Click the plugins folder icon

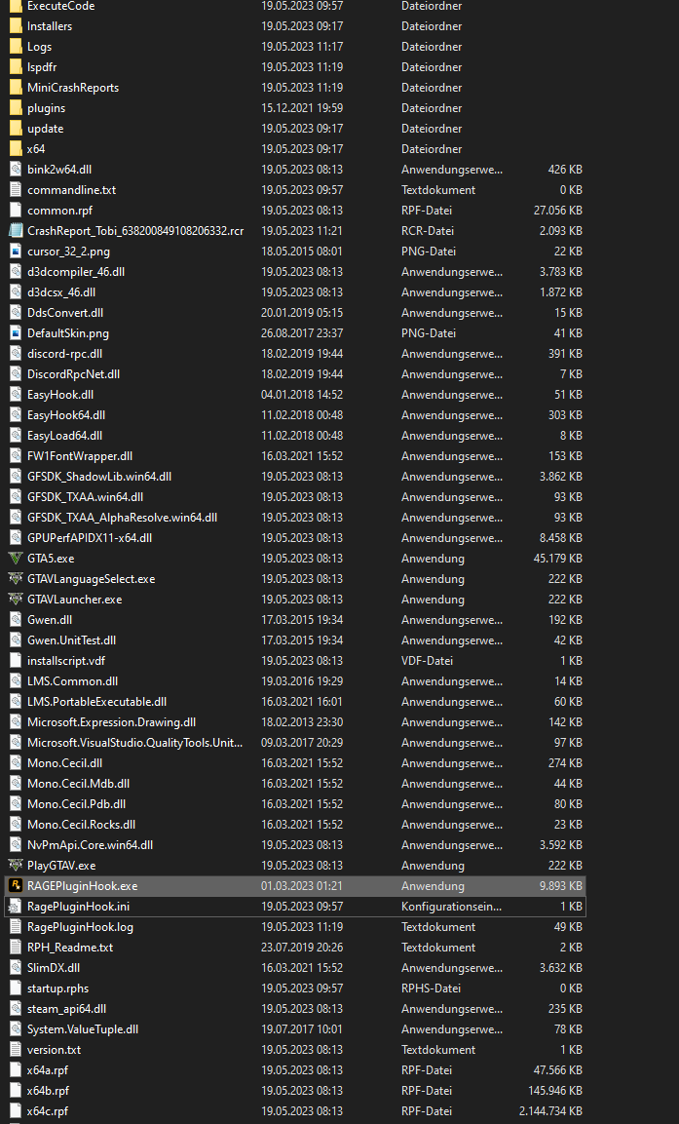click(x=16, y=108)
